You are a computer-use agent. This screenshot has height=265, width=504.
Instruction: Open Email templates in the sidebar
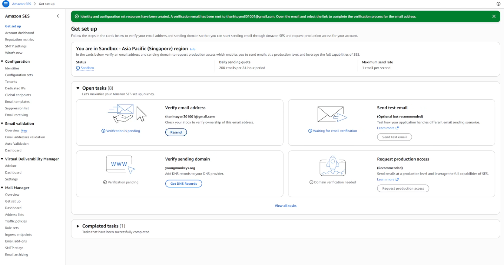pyautogui.click(x=17, y=102)
